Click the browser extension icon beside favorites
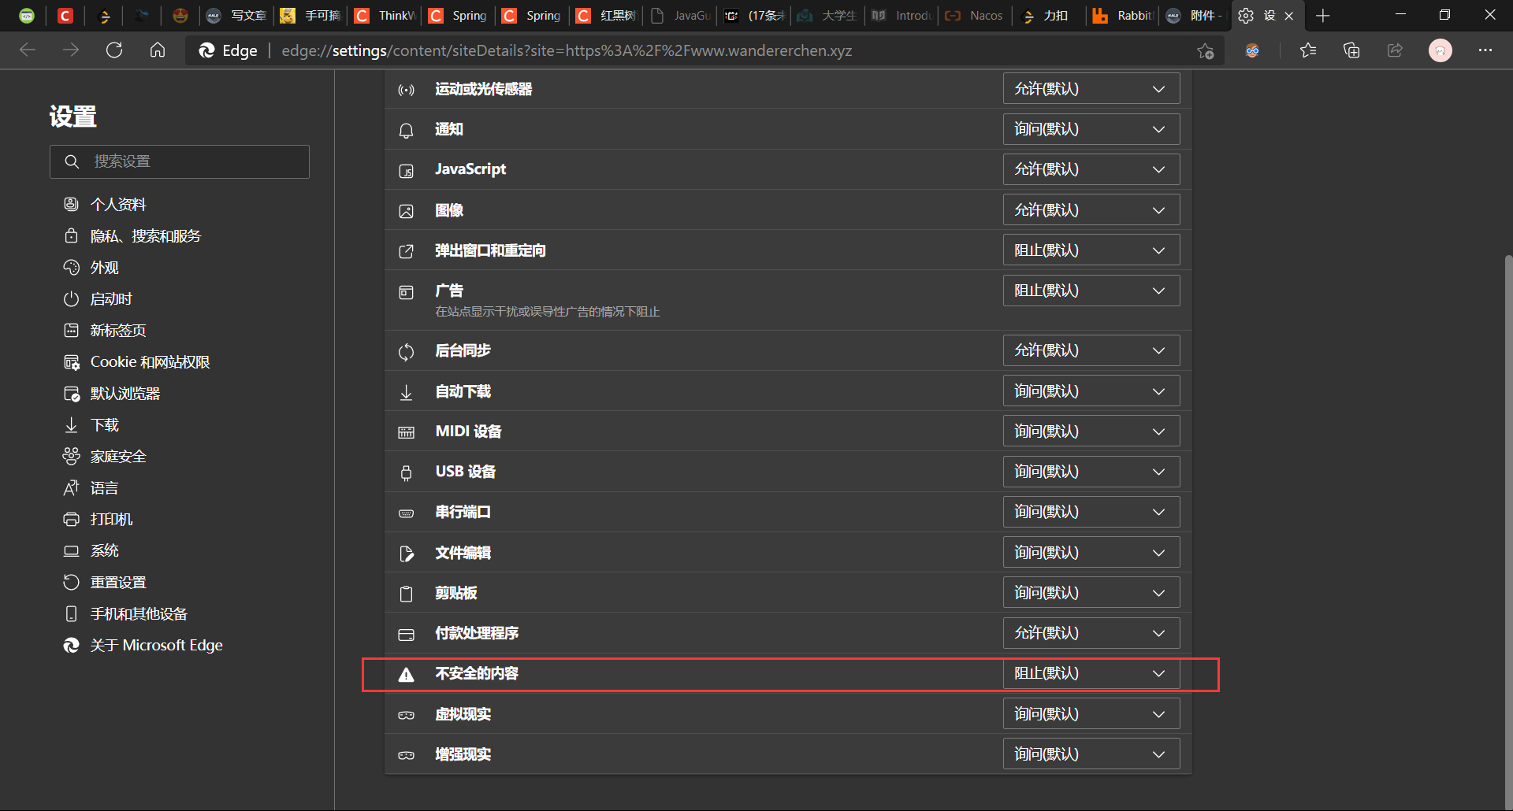Screen dimensions: 1513x811 pyautogui.click(x=1252, y=51)
